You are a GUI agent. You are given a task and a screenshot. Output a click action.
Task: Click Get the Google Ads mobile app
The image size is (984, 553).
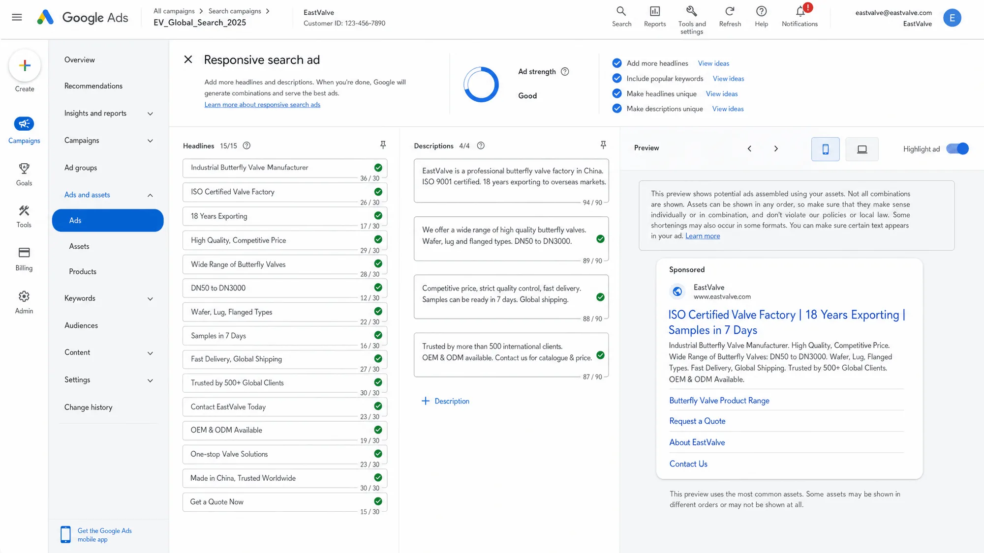click(x=97, y=535)
